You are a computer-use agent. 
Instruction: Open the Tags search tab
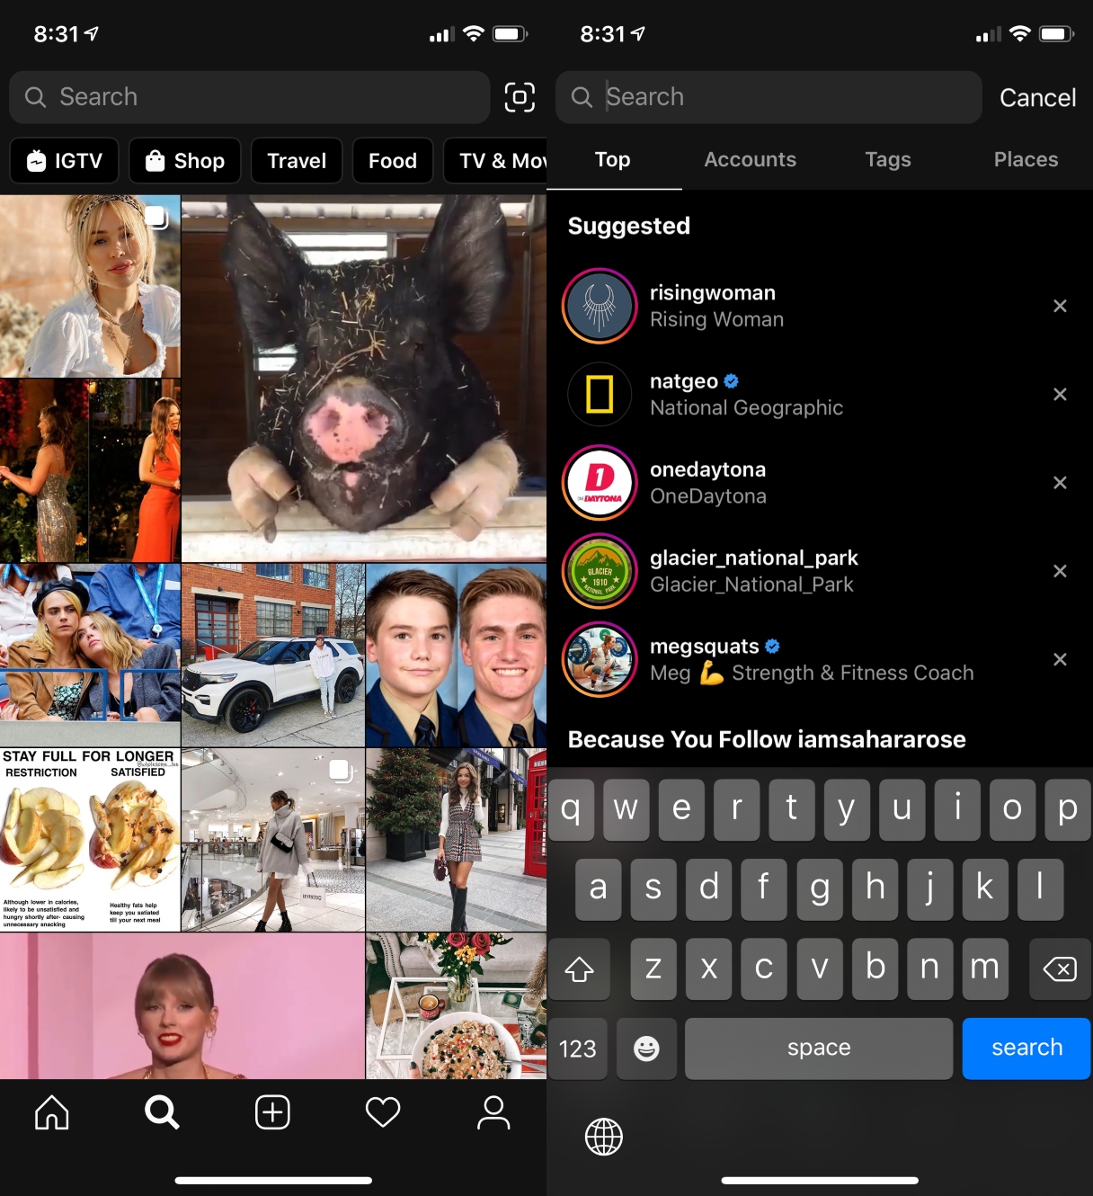point(888,159)
